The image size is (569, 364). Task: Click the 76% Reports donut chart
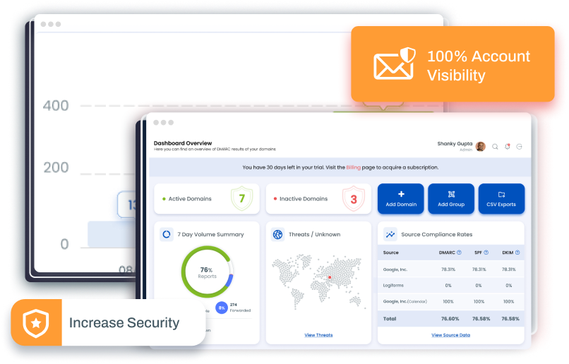pyautogui.click(x=207, y=272)
